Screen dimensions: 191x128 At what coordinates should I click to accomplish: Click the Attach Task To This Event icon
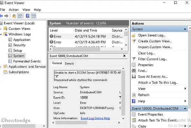coord(134,120)
